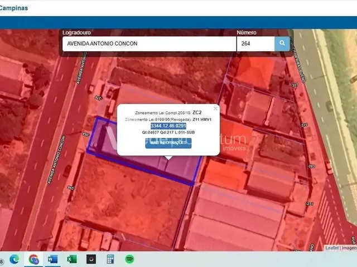Click lot number 271 map label

point(310,204)
